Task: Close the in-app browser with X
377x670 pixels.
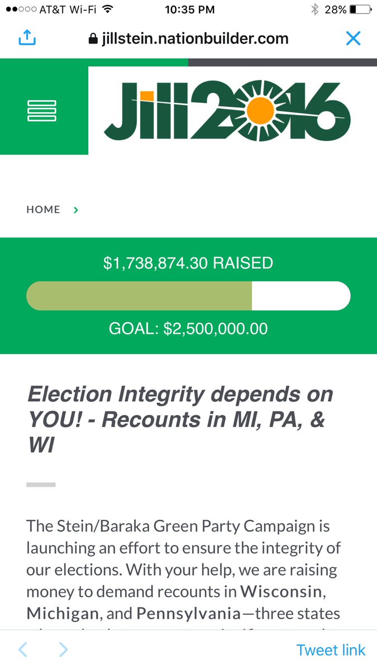Action: [x=353, y=38]
